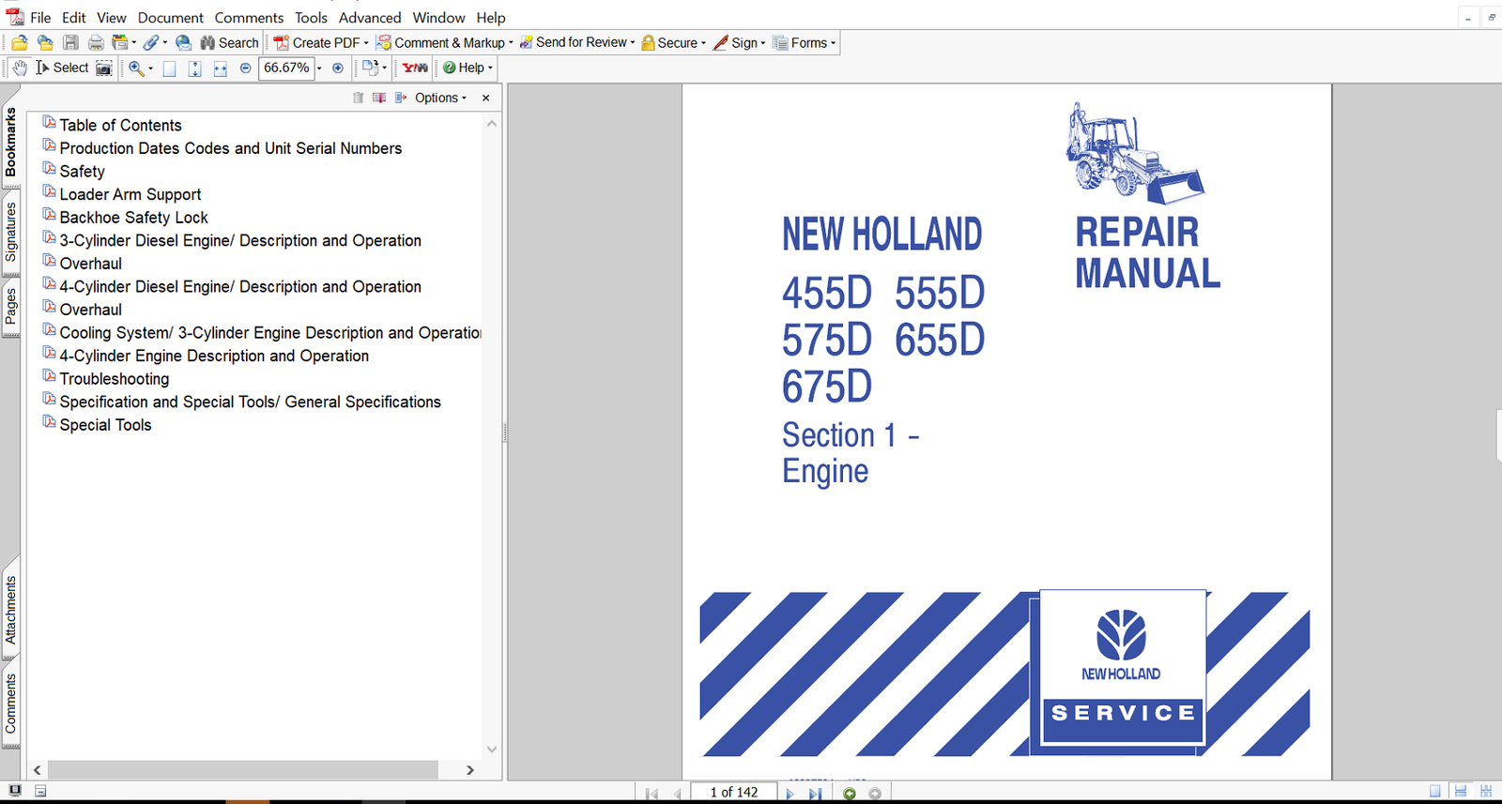Switch to the Pages side tab
1502x804 pixels.
point(10,307)
